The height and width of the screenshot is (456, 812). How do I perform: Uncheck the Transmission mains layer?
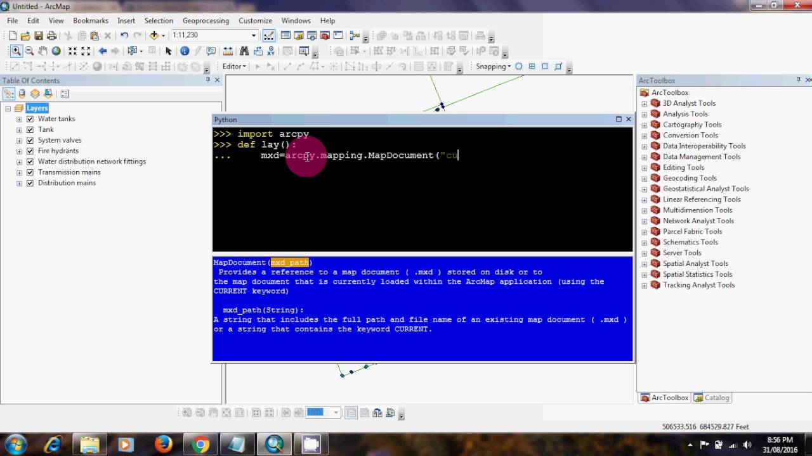[30, 172]
